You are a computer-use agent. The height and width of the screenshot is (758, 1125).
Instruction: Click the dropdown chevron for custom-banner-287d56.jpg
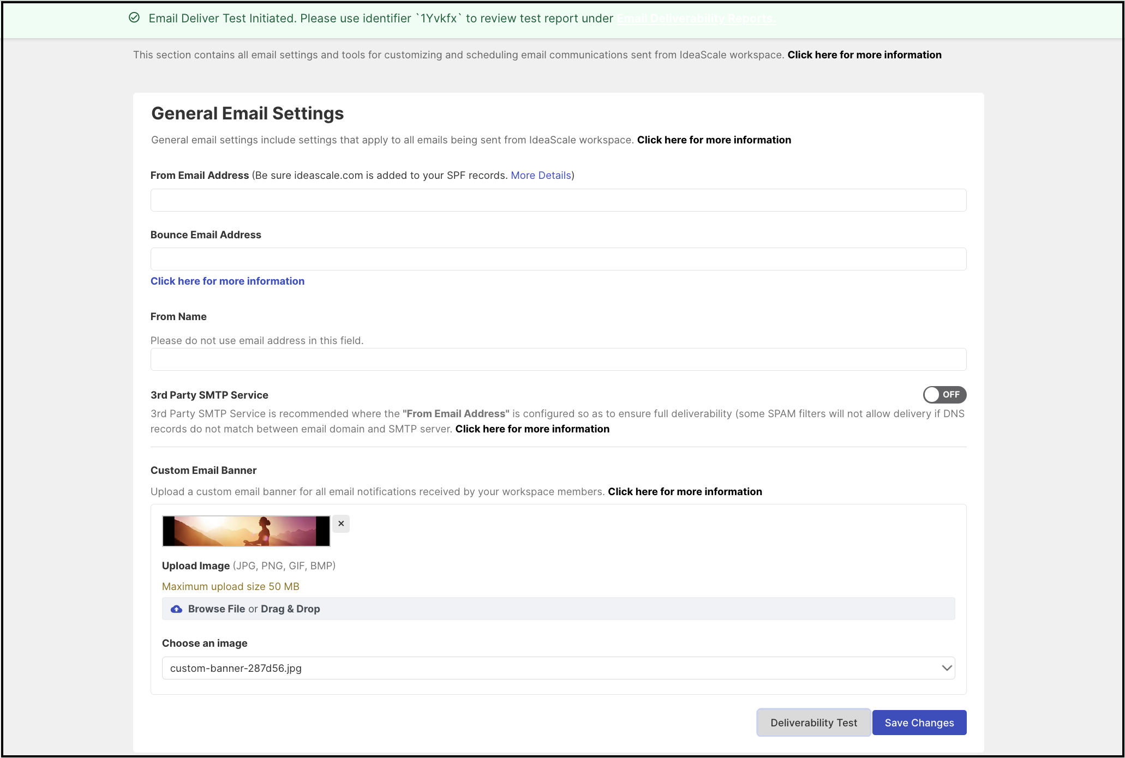click(x=947, y=668)
